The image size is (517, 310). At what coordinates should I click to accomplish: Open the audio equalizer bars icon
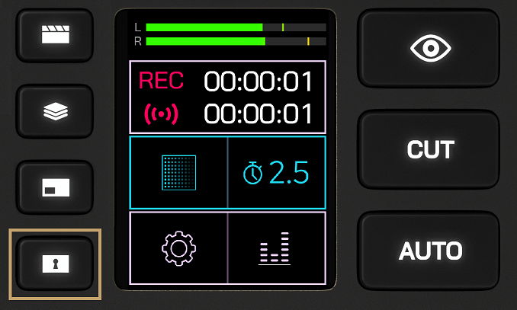click(x=275, y=248)
